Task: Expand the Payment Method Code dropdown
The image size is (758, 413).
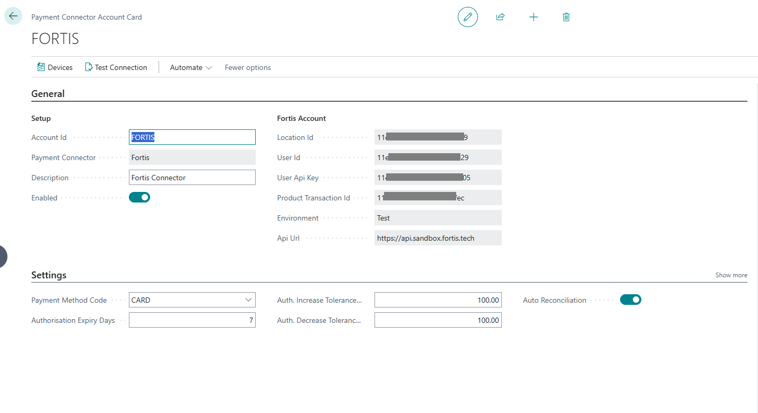Action: click(248, 300)
